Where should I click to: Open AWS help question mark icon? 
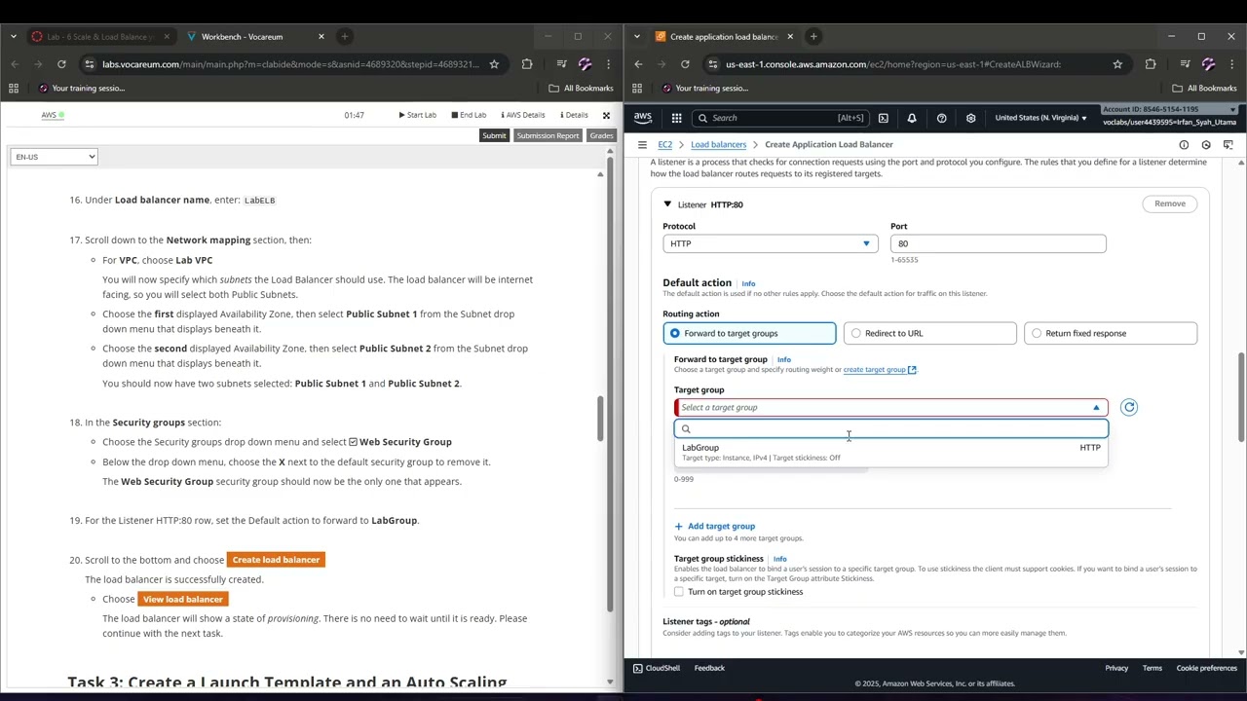(x=941, y=118)
